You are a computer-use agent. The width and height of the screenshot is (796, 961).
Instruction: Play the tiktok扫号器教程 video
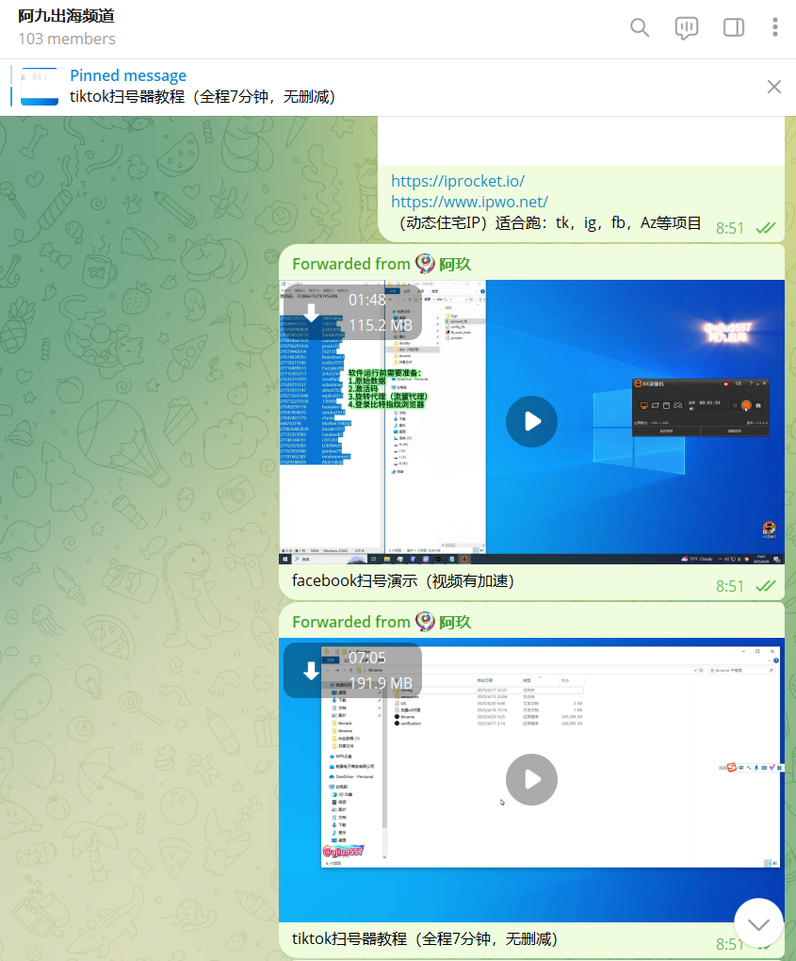[531, 779]
